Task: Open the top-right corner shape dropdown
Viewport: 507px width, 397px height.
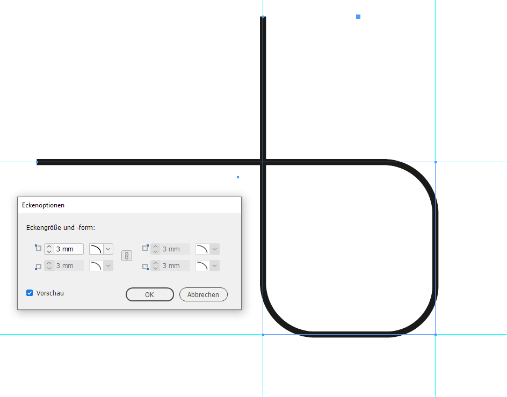Action: point(215,248)
